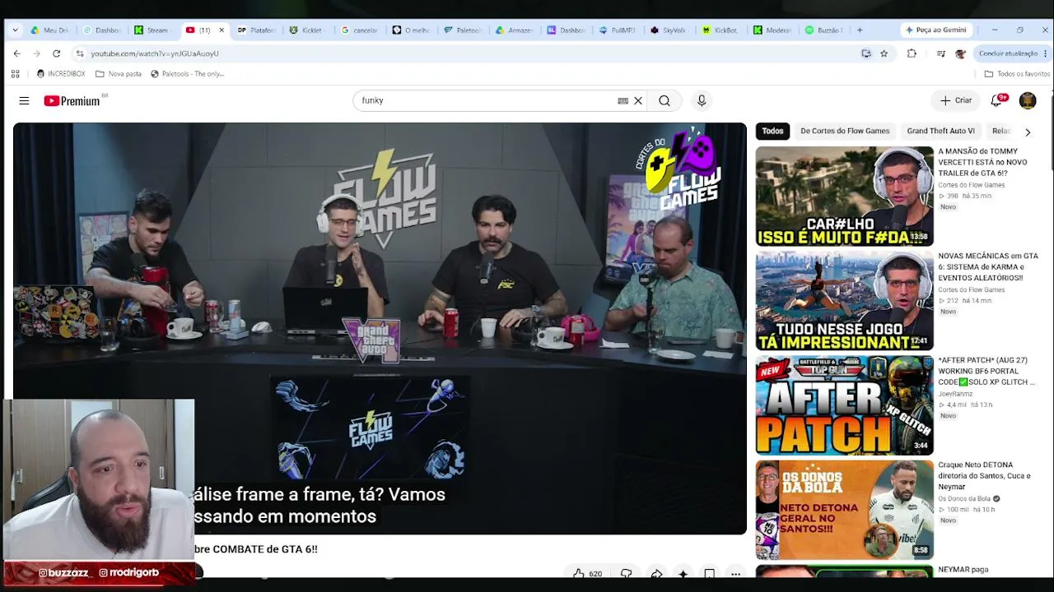1054x592 pixels.
Task: Open the Chrome profile avatar
Action: point(960,53)
